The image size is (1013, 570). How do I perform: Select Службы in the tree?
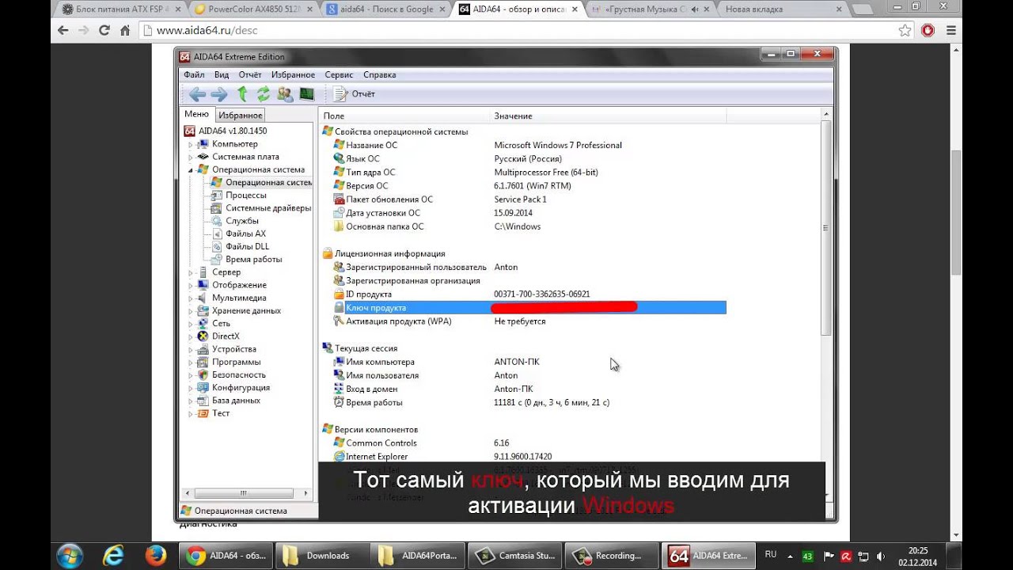tap(241, 221)
